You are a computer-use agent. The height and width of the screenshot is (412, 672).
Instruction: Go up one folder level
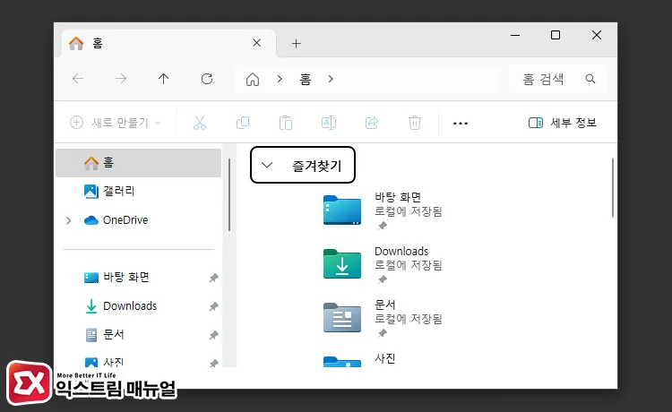pos(163,79)
